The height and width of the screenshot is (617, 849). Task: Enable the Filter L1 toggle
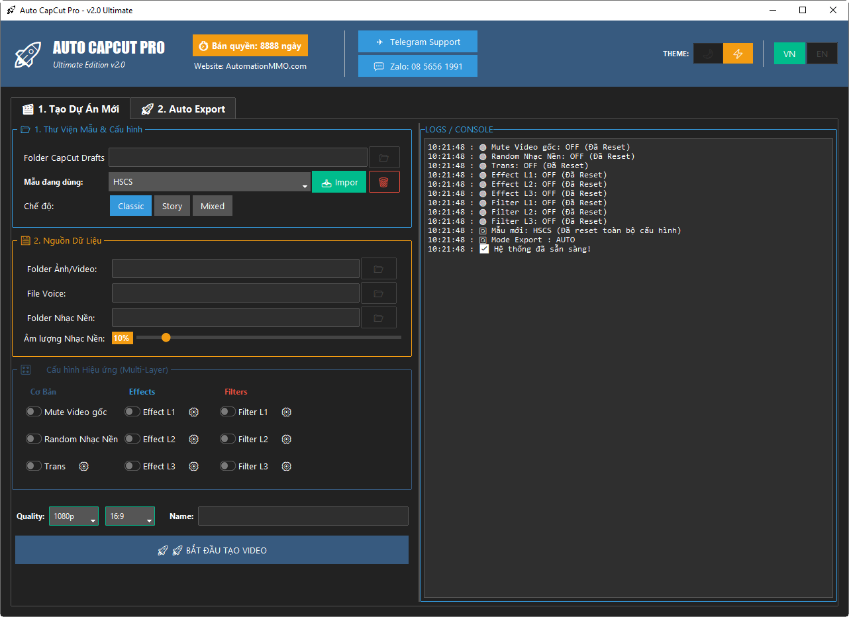tap(228, 412)
